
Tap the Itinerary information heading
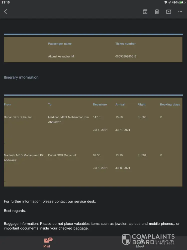pyautogui.click(x=21, y=77)
